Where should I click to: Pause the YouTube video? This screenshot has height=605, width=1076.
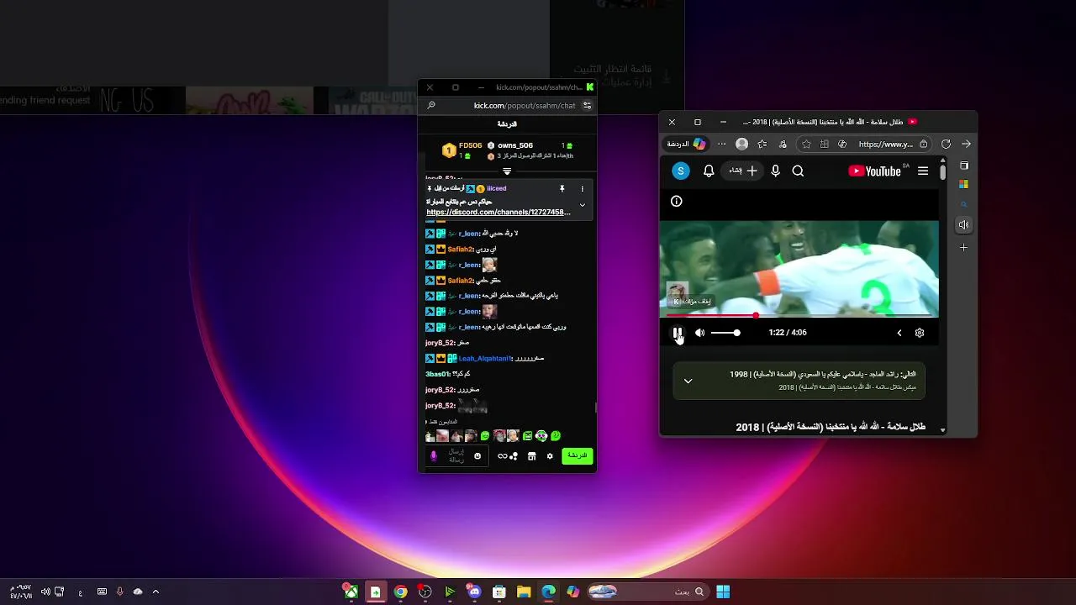pyautogui.click(x=678, y=333)
